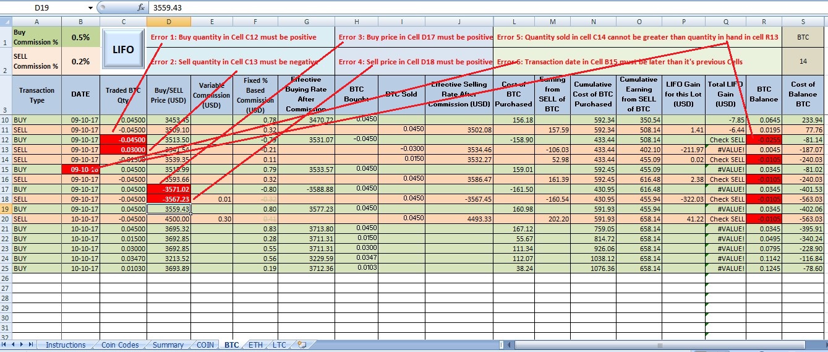
Task: Click the quantity cell showing 0.03470
Action: click(x=124, y=259)
